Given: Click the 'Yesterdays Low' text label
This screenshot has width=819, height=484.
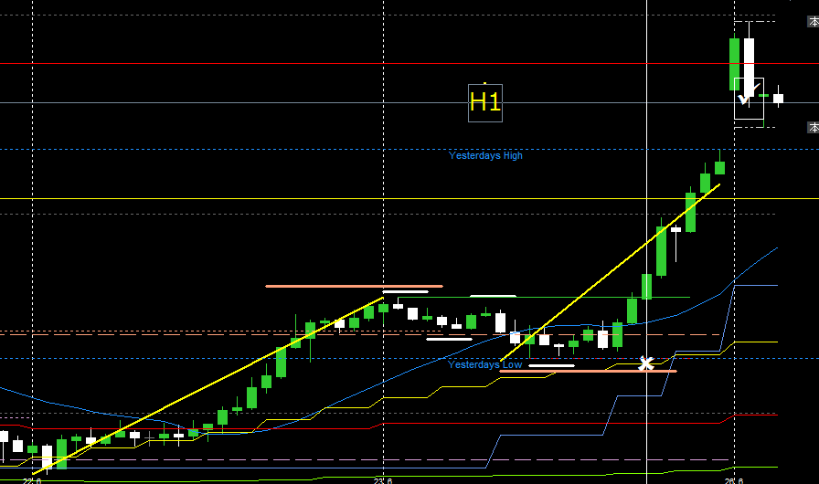Looking at the screenshot, I should click(x=484, y=365).
